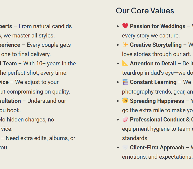Click the Client-First Approach label
This screenshot has width=193, height=169.
click(157, 147)
